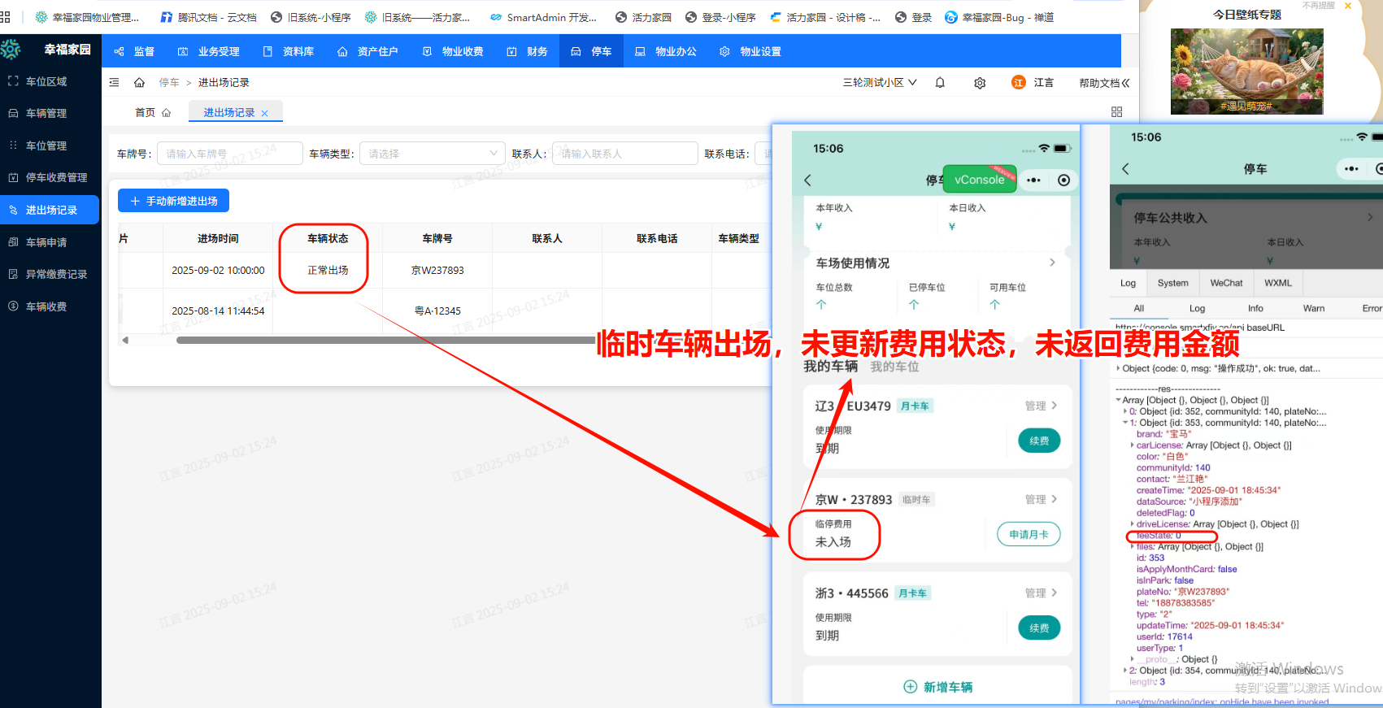Select 车辆管理 in sidebar
The height and width of the screenshot is (708, 1383).
(x=46, y=114)
